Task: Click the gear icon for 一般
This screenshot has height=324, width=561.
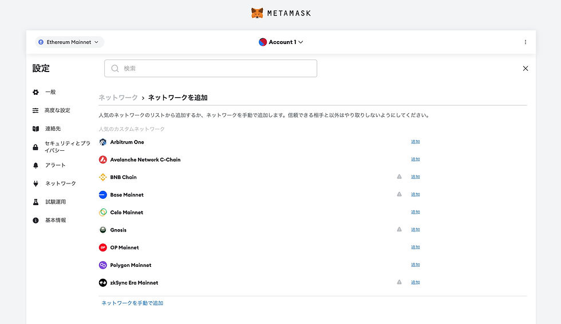Action: (35, 92)
